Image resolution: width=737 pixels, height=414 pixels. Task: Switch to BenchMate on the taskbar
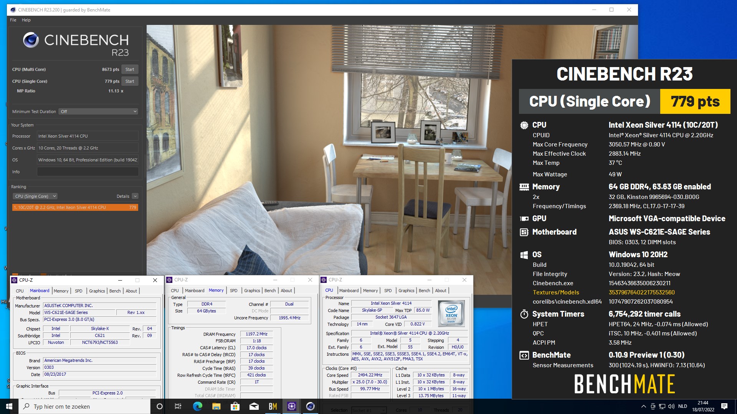click(273, 406)
